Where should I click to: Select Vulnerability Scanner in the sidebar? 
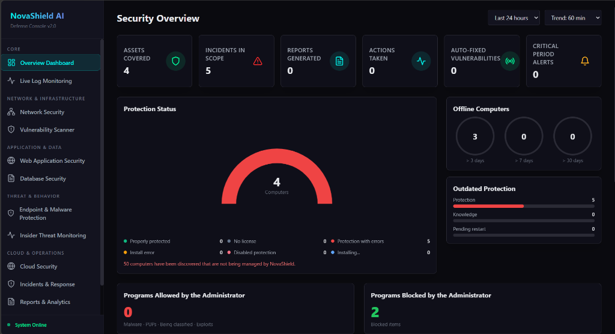click(50, 130)
